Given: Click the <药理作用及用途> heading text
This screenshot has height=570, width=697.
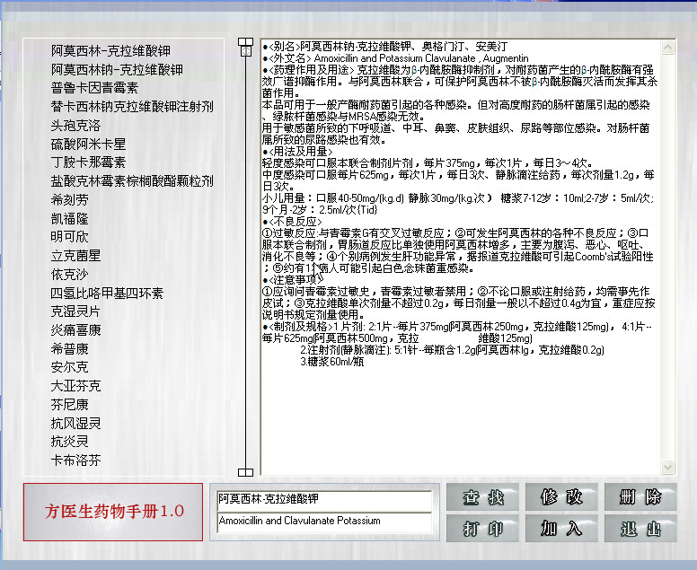Looking at the screenshot, I should point(311,70).
